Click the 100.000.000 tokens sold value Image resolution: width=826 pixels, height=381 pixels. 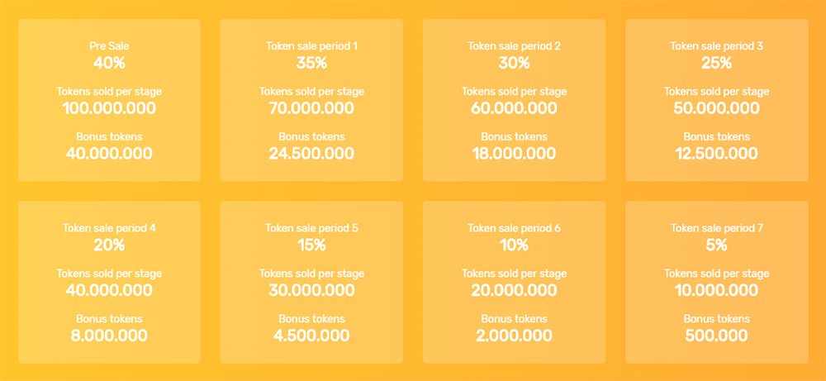(x=109, y=108)
